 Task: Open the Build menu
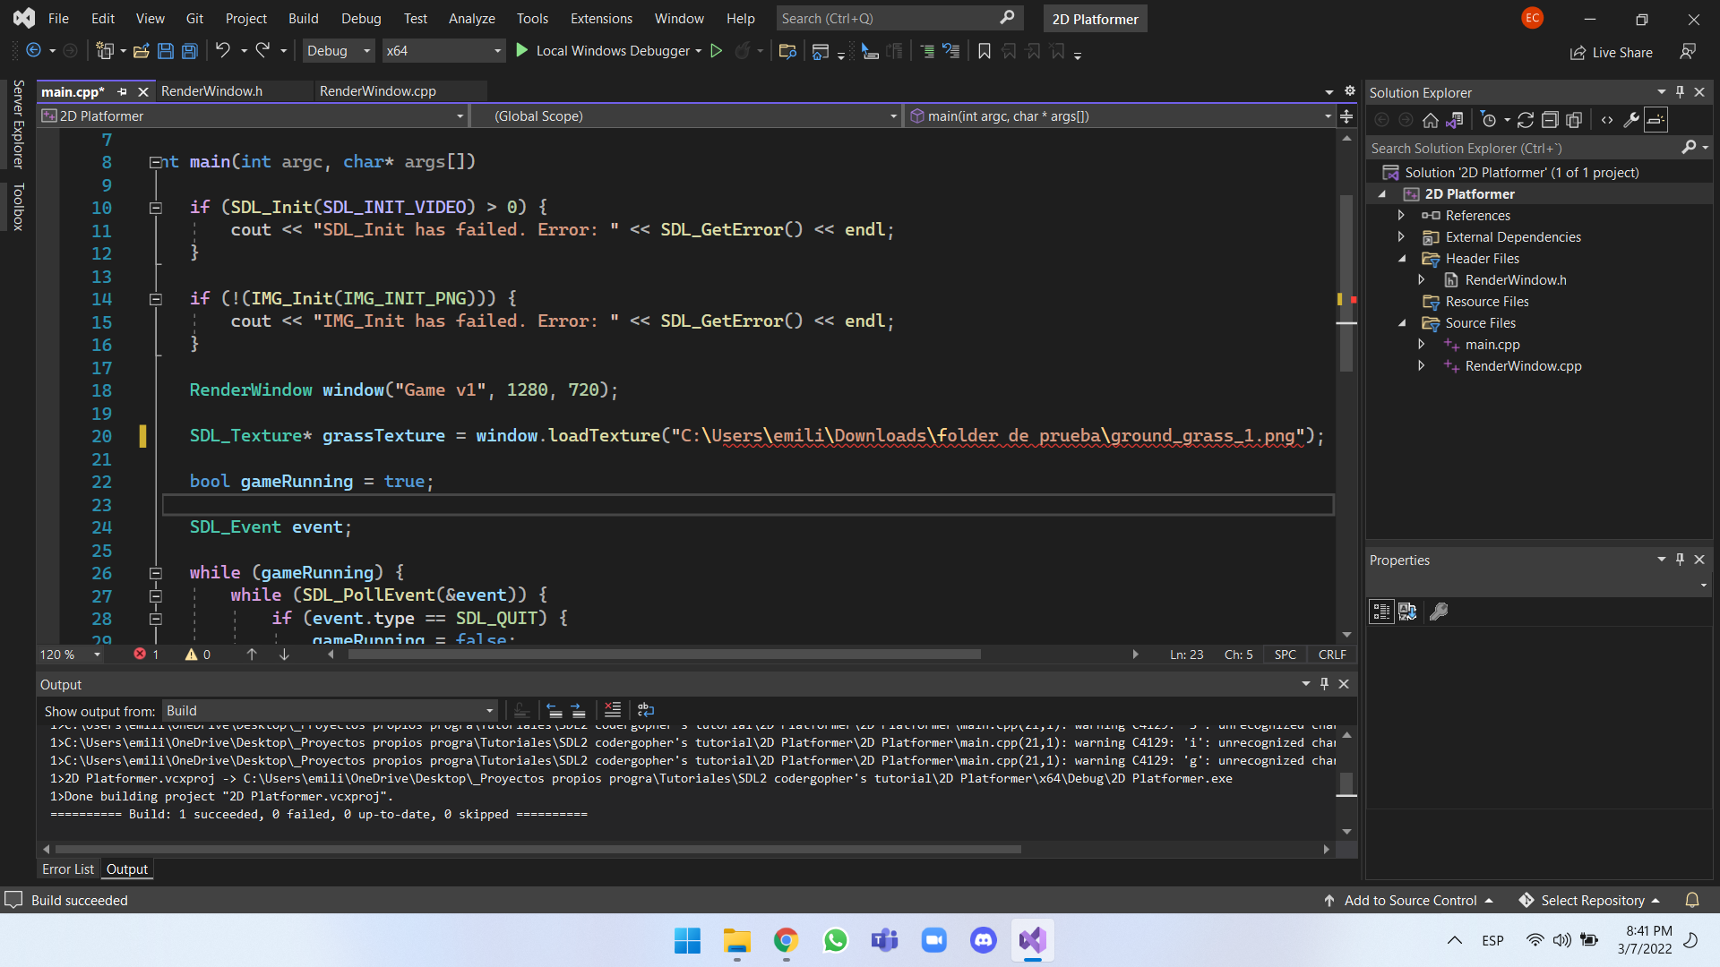pyautogui.click(x=303, y=18)
